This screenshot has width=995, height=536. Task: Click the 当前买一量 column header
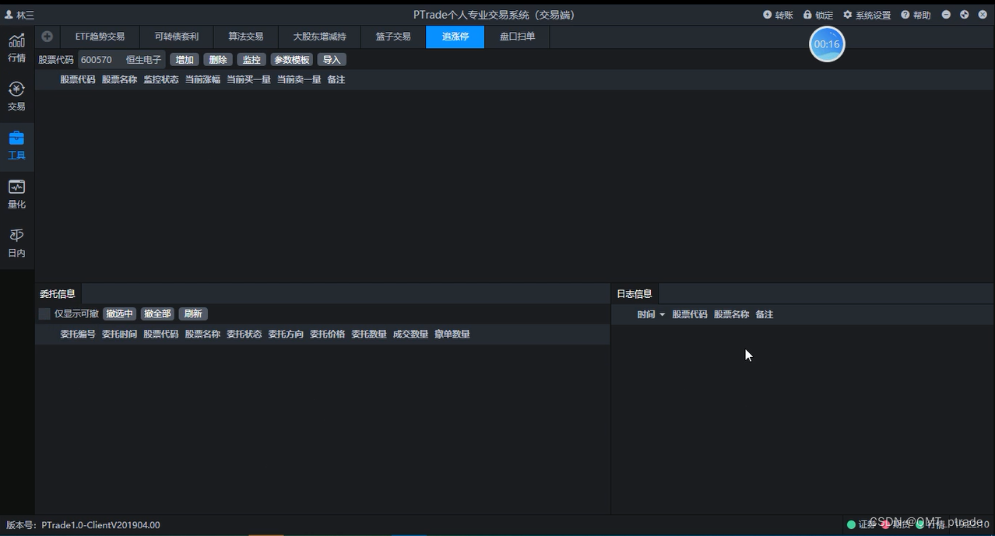(x=249, y=79)
